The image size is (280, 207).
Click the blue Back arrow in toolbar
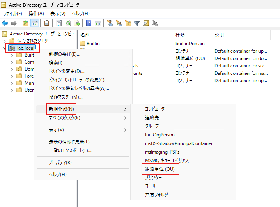(5, 23)
